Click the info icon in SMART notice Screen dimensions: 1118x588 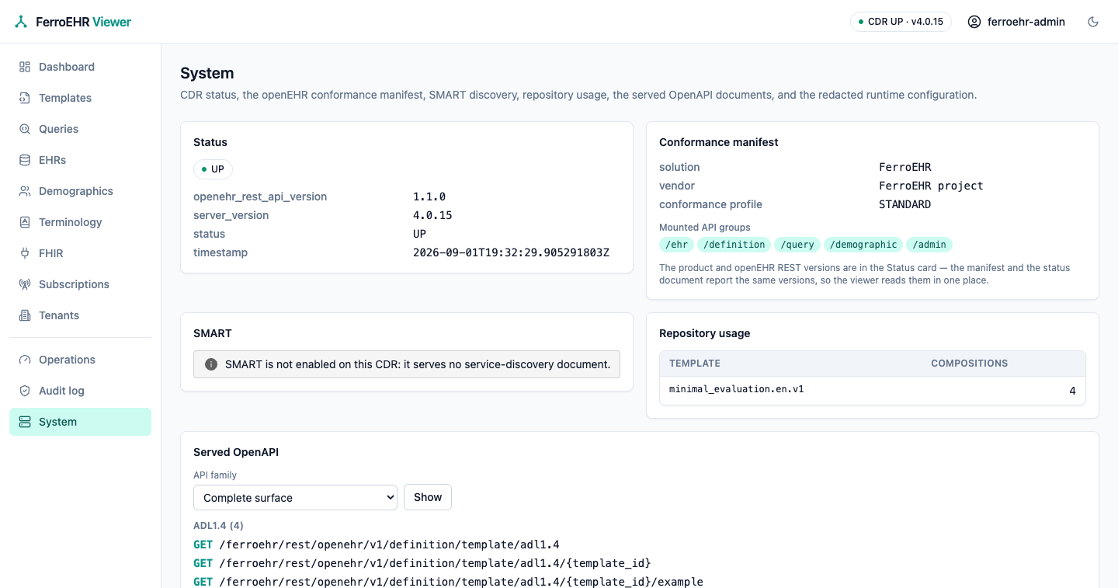click(211, 364)
